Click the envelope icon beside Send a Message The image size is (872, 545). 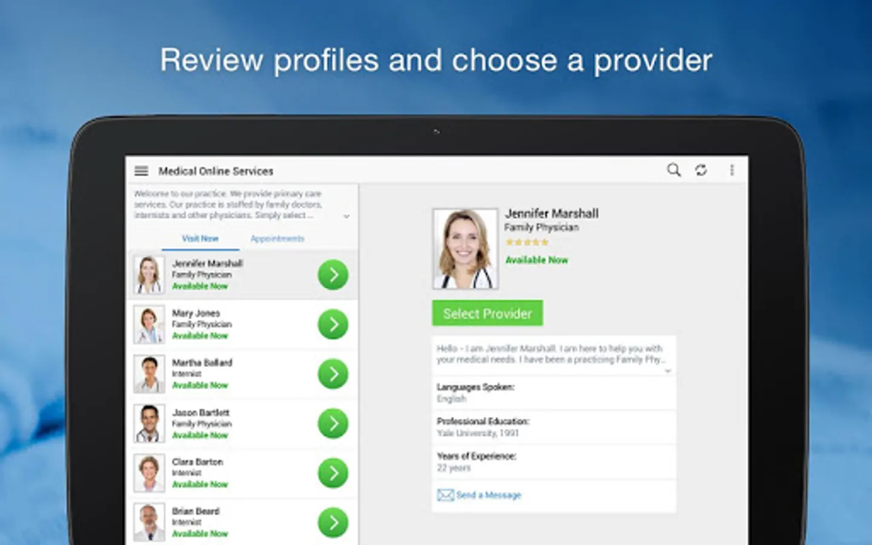pos(445,495)
